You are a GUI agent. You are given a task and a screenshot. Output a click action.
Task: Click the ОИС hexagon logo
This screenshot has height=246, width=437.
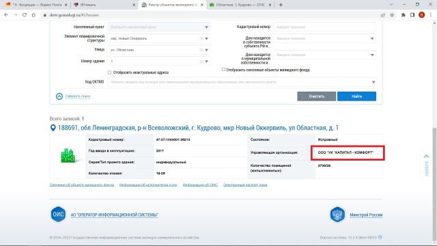pos(58,214)
